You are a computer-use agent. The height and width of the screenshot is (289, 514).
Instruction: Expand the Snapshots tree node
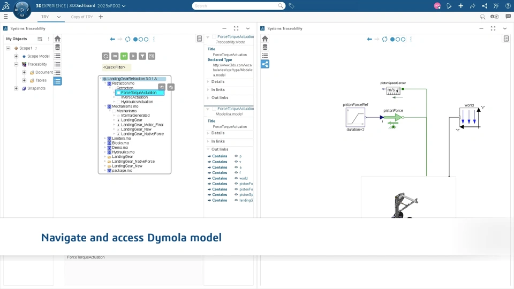click(16, 88)
